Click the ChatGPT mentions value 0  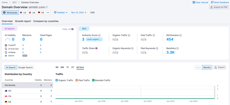coord(23,45)
